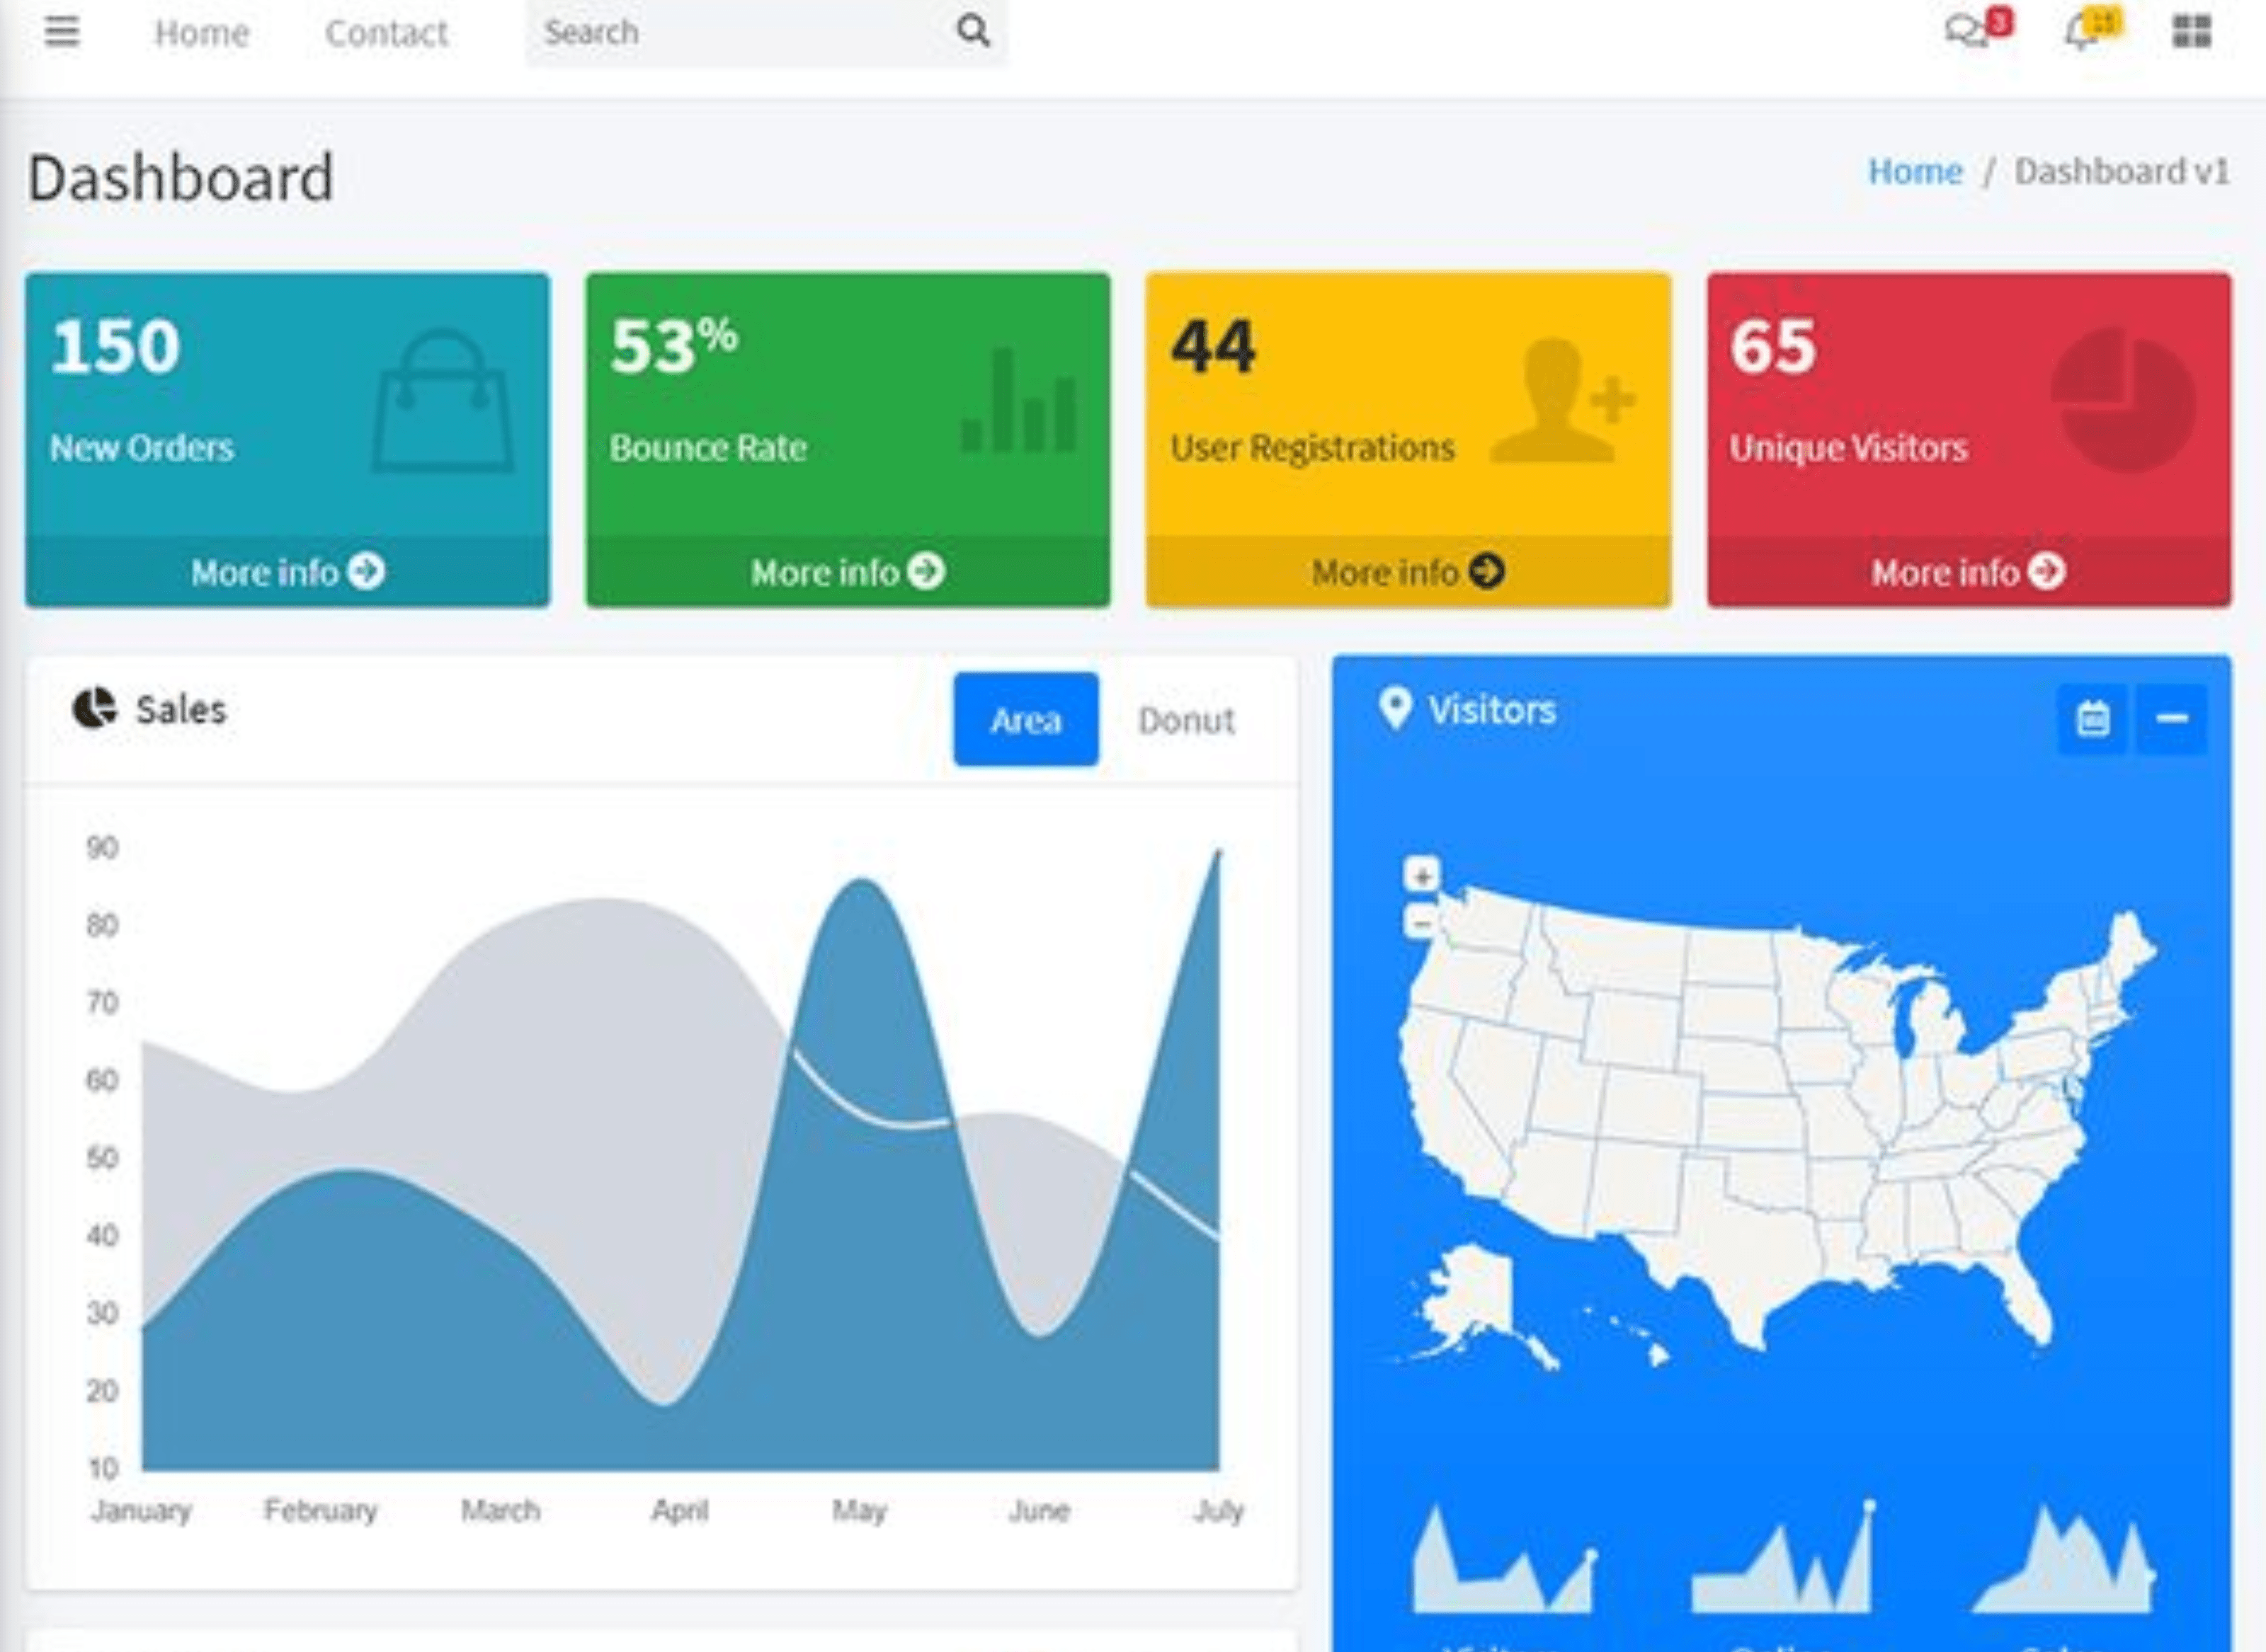Toggle the hamburger sidebar menu icon

point(61,32)
